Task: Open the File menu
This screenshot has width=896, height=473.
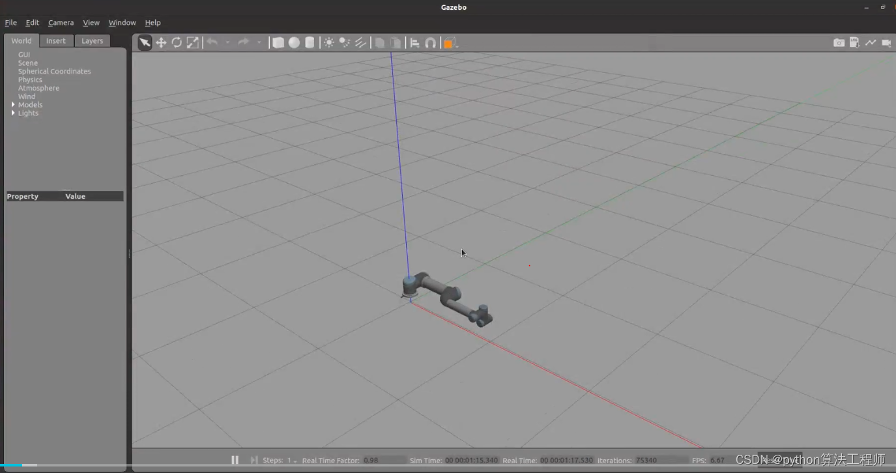Action: click(x=11, y=22)
